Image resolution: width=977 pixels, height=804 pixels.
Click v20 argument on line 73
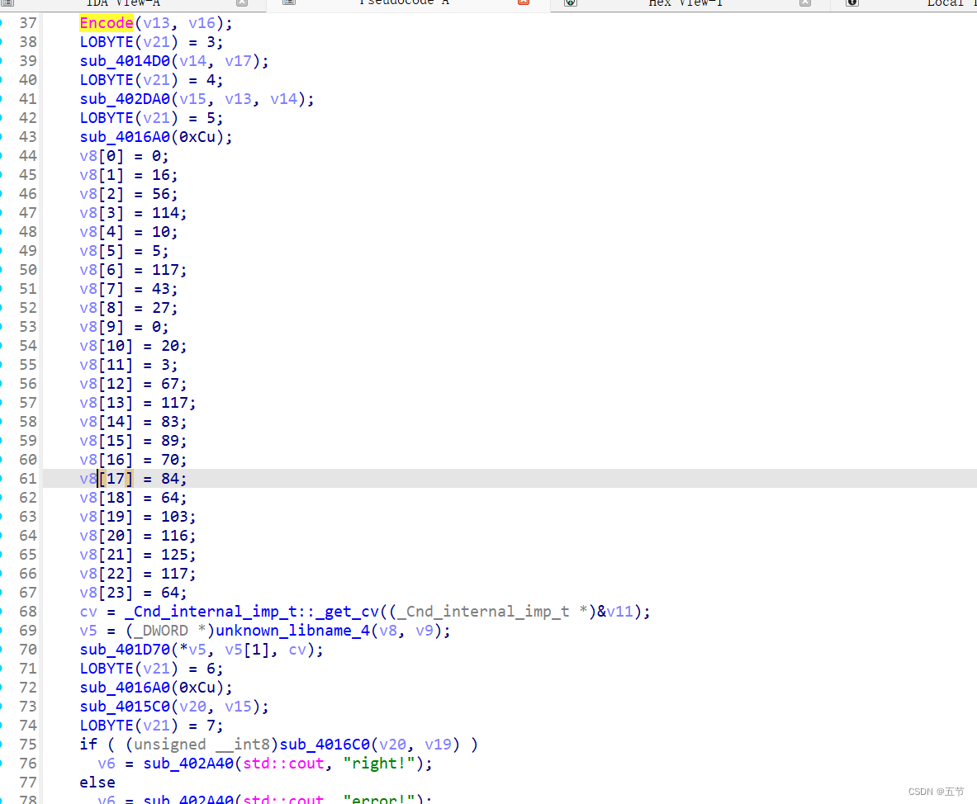tap(192, 707)
